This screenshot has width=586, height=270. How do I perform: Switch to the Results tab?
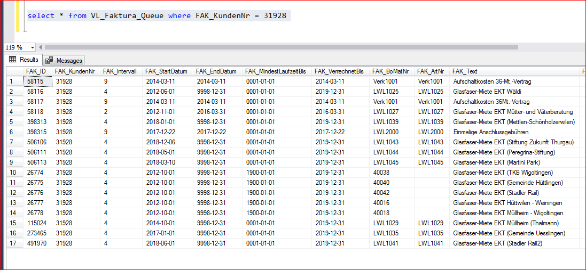24,60
